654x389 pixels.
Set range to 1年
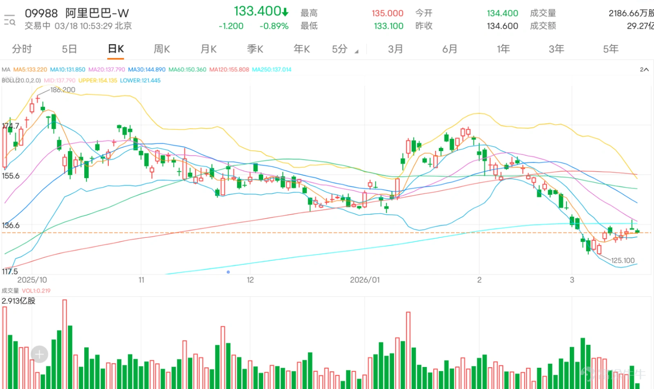[503, 49]
